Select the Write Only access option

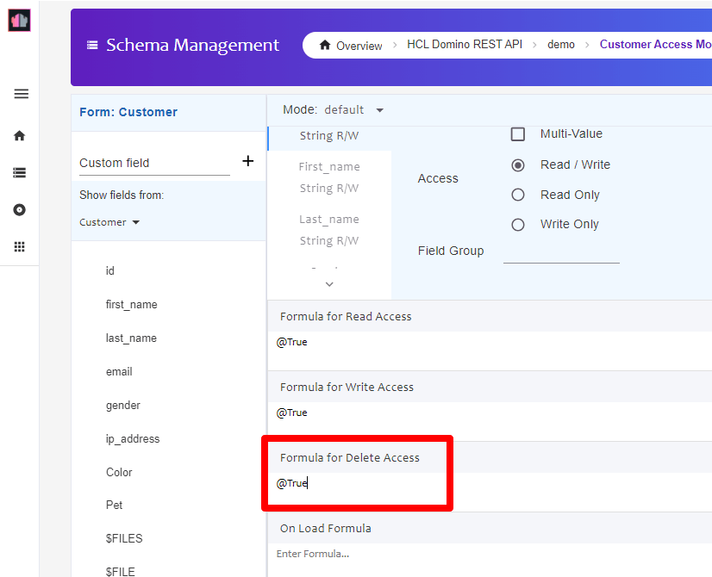[518, 225]
